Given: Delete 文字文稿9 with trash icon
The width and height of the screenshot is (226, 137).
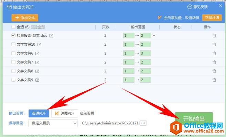Looking at the screenshot, I should coord(214,80).
